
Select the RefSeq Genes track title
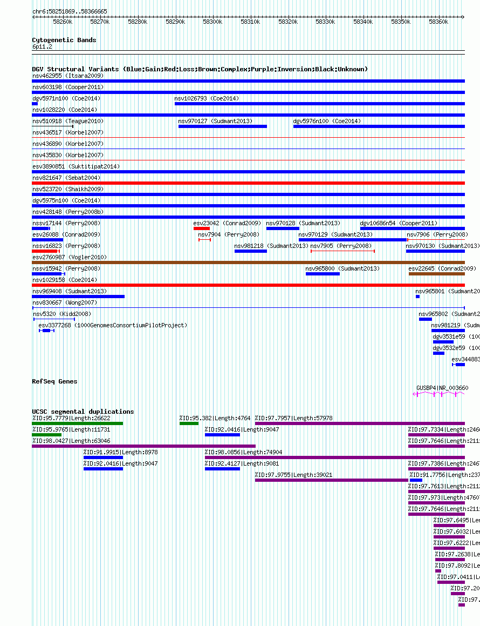(x=54, y=381)
